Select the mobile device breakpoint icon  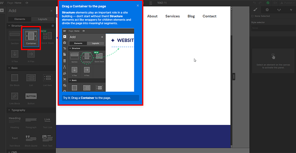click(151, 3)
